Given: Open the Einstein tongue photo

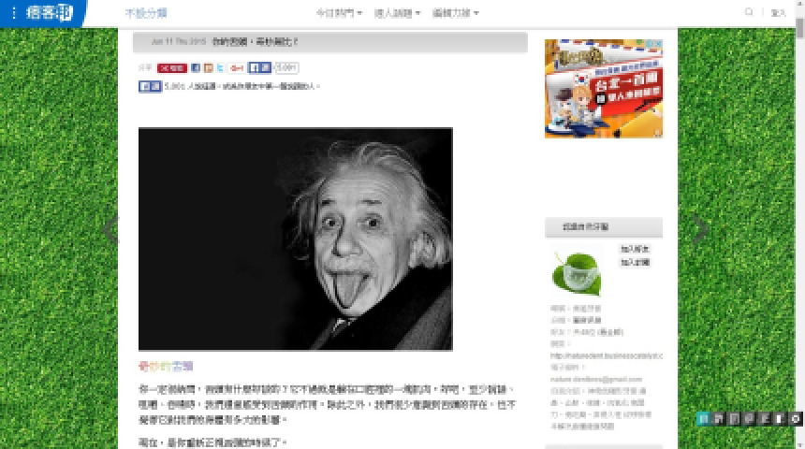Looking at the screenshot, I should [295, 239].
